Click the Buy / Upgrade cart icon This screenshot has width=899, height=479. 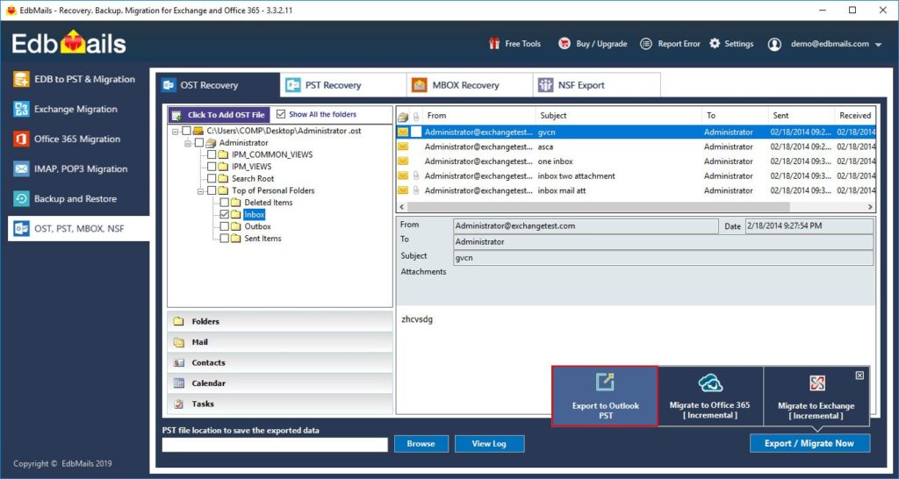(565, 44)
